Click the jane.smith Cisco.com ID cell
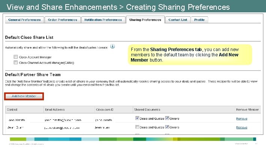 coord(104,120)
